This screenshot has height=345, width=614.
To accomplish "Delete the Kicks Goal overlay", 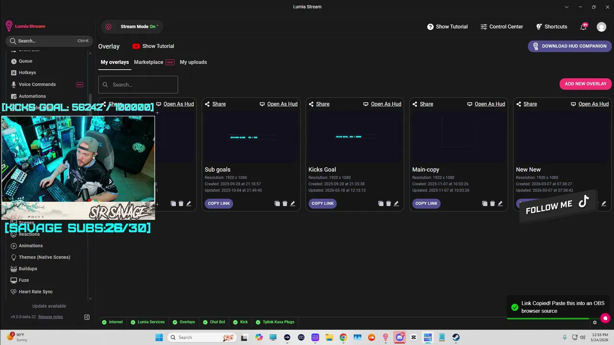I will [389, 204].
